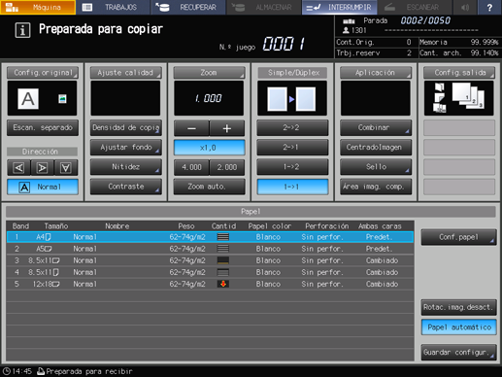Expand the Ajuste calidad menu
The image size is (502, 377).
click(125, 73)
